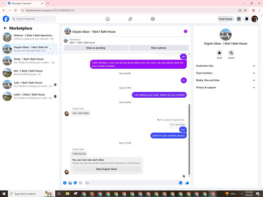263x197 pixels.
Task: Click Rate Sirgute Silase button
Action: (107, 169)
